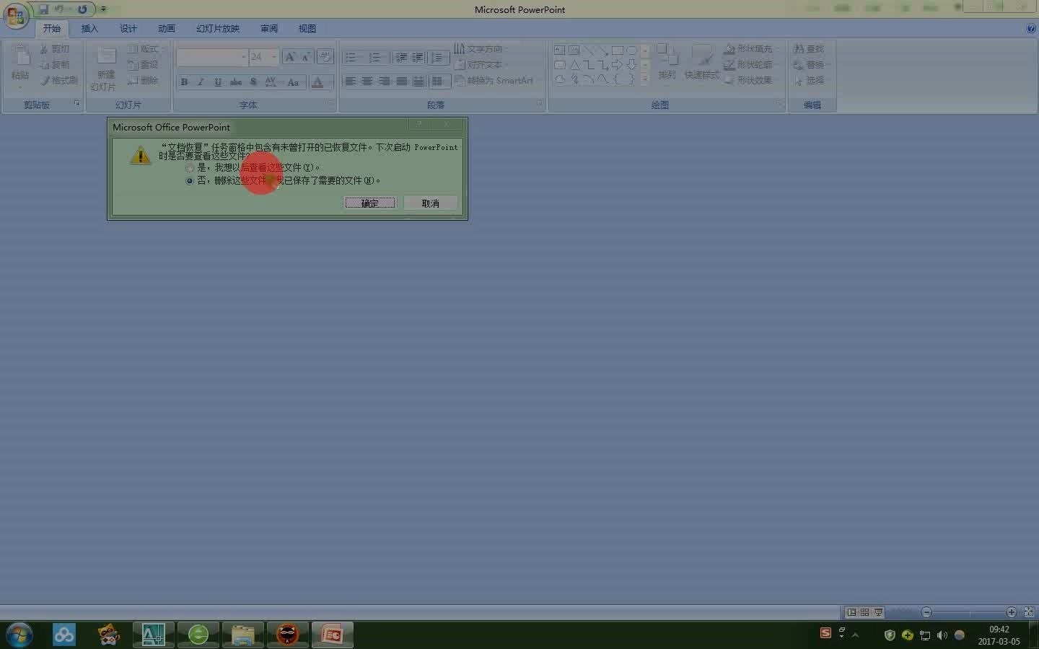The image size is (1039, 649).
Task: Toggle text shadow formatting
Action: coord(253,82)
